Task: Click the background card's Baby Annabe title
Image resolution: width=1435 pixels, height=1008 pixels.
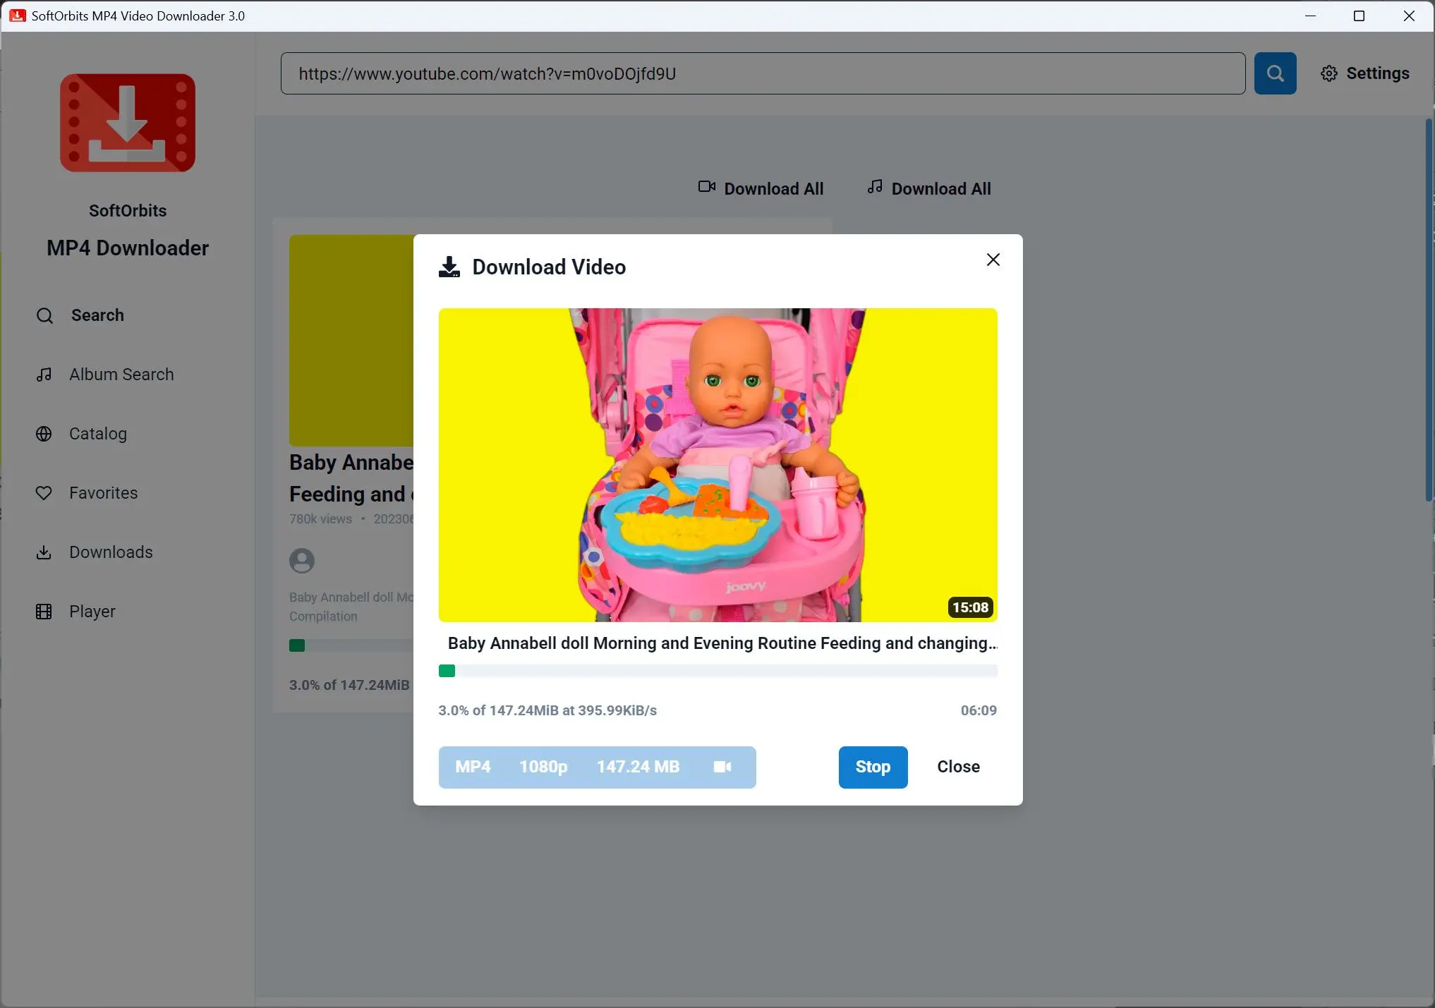Action: point(351,478)
